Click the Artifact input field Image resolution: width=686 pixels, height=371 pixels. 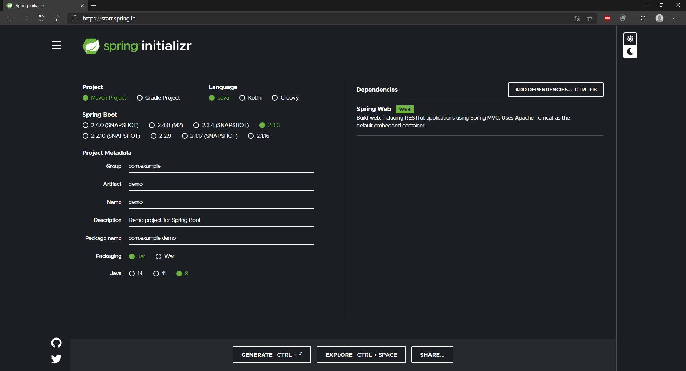[x=221, y=184]
